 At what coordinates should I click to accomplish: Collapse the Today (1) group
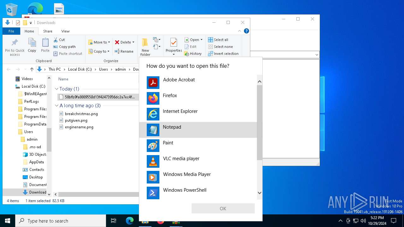pyautogui.click(x=56, y=89)
